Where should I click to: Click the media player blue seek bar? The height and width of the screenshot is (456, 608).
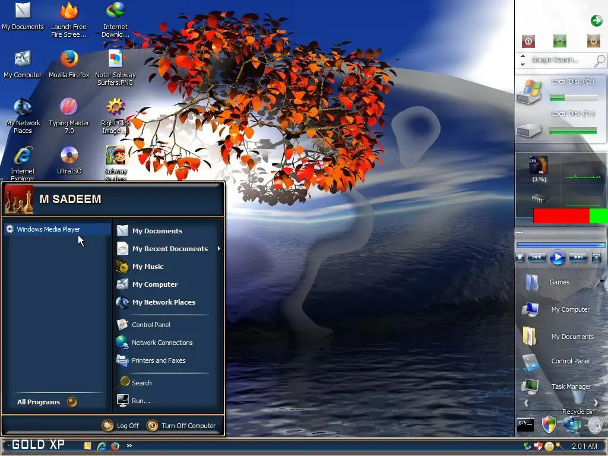tap(560, 245)
